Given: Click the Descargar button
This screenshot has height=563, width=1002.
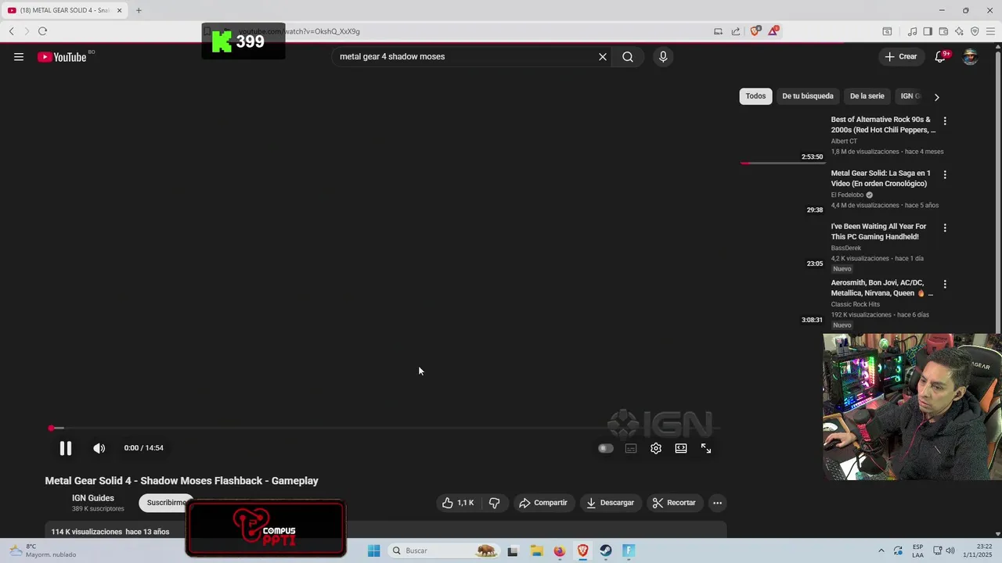Looking at the screenshot, I should [x=610, y=503].
